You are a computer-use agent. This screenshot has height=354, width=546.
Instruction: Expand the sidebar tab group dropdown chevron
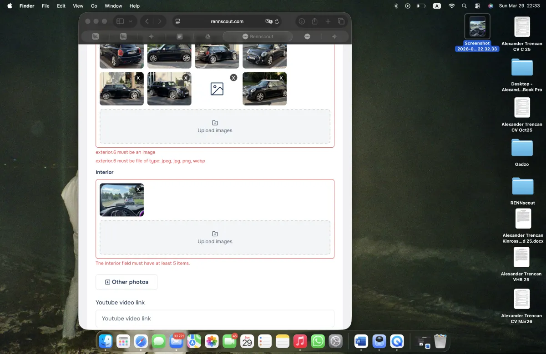tap(131, 21)
